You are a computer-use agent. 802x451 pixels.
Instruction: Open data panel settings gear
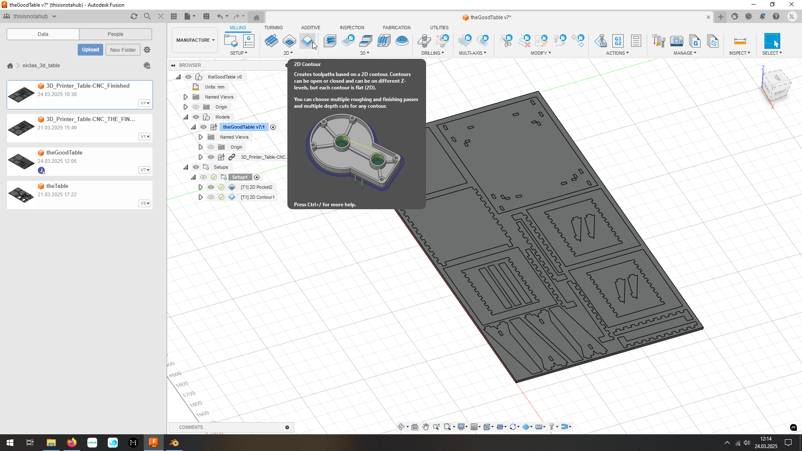tap(147, 50)
